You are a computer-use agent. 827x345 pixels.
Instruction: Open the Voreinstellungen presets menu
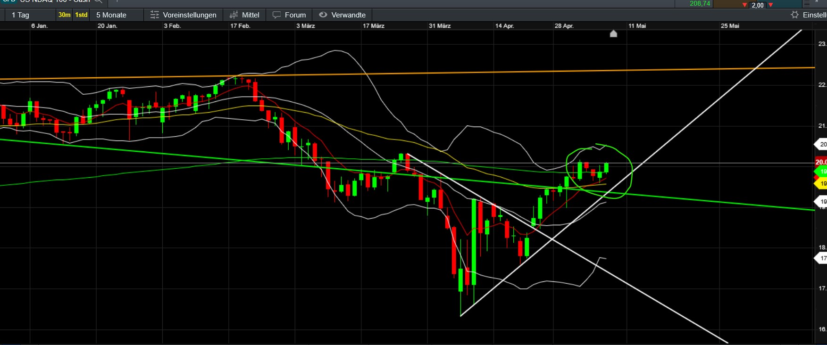(184, 15)
